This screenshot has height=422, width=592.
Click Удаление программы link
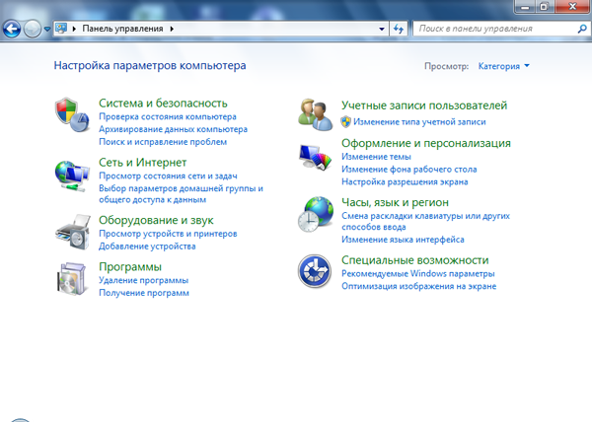pos(143,281)
